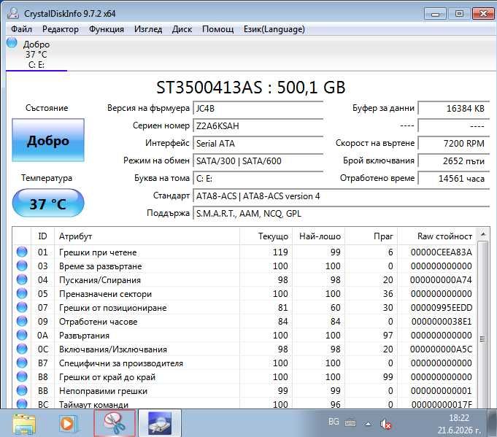Click the scroll up arrow of the attribute list
The width and height of the screenshot is (497, 437).
point(482,234)
